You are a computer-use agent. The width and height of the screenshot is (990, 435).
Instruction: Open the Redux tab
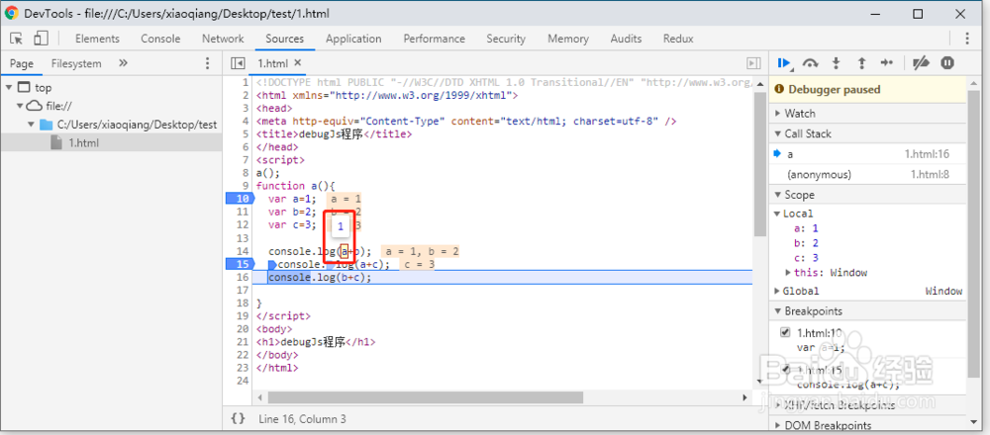tap(678, 39)
